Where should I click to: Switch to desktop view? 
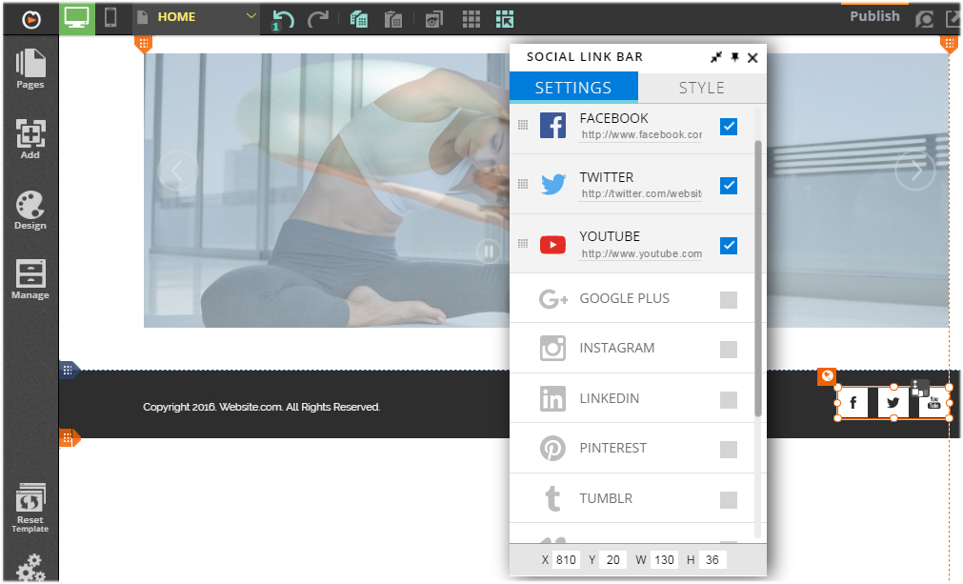tap(77, 18)
